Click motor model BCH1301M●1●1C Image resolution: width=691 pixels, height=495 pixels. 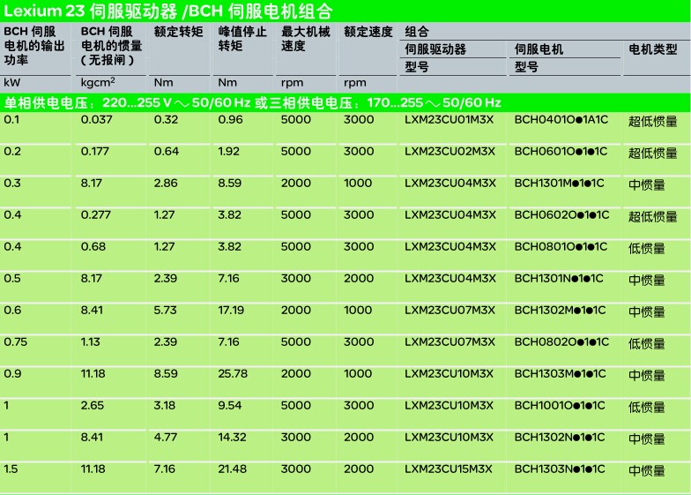click(x=561, y=184)
